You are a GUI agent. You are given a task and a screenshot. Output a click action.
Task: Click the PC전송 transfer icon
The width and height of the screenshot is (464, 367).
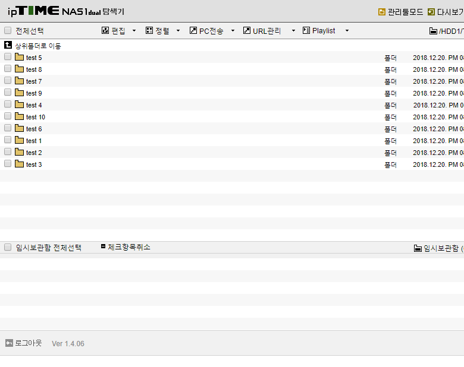tap(193, 30)
